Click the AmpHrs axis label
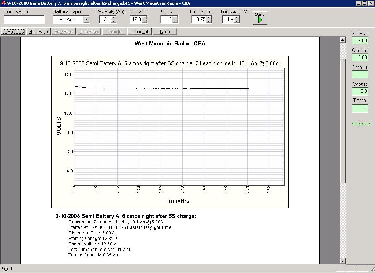This screenshot has width=375, height=273. [x=179, y=201]
